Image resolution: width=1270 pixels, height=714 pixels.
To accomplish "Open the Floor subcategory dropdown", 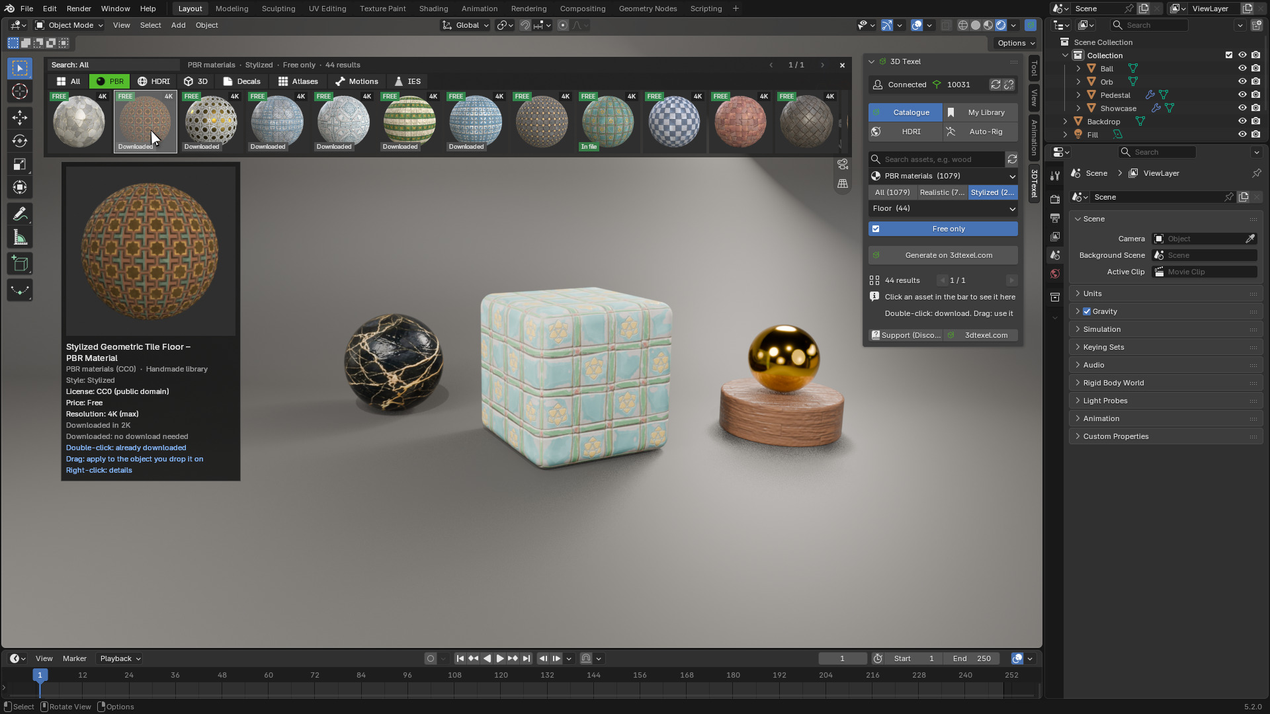I will 943,208.
